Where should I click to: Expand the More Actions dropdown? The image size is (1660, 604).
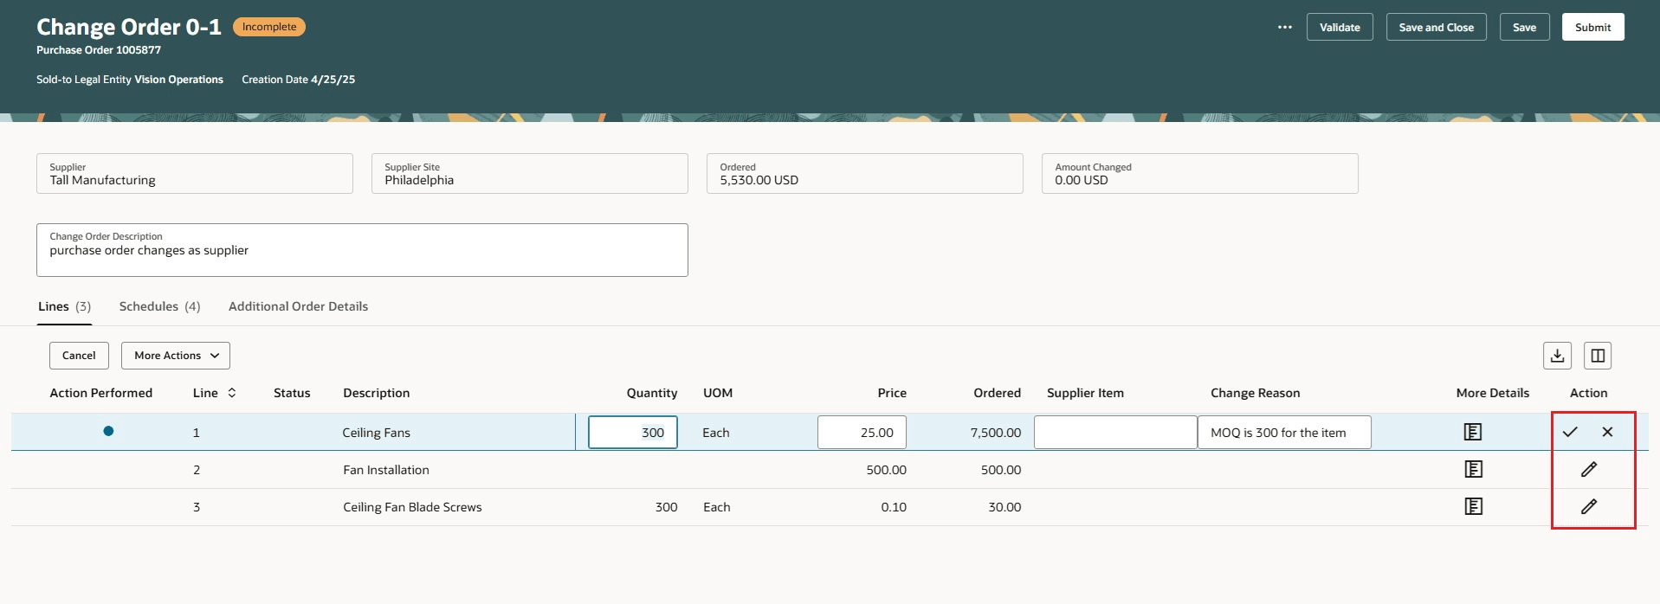coord(176,356)
